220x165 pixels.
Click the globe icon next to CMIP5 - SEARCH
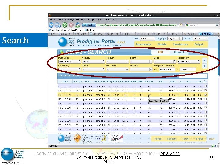click(x=61, y=52)
